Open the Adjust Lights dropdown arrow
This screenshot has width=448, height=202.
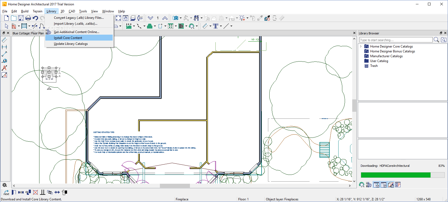coord(247,18)
